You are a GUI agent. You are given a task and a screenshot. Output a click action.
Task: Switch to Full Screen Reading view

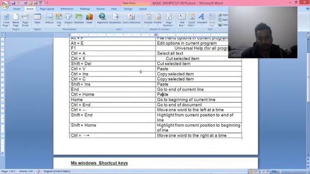coord(255,172)
